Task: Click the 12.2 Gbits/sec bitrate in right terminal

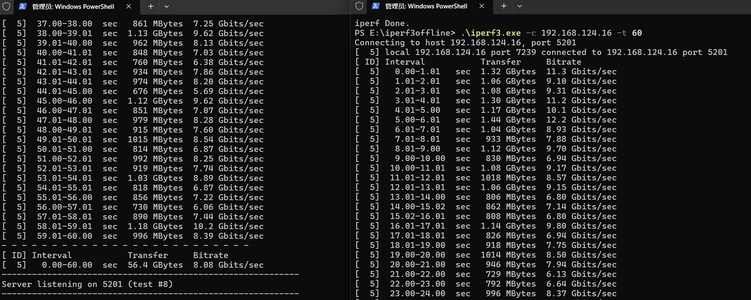Action: point(581,120)
